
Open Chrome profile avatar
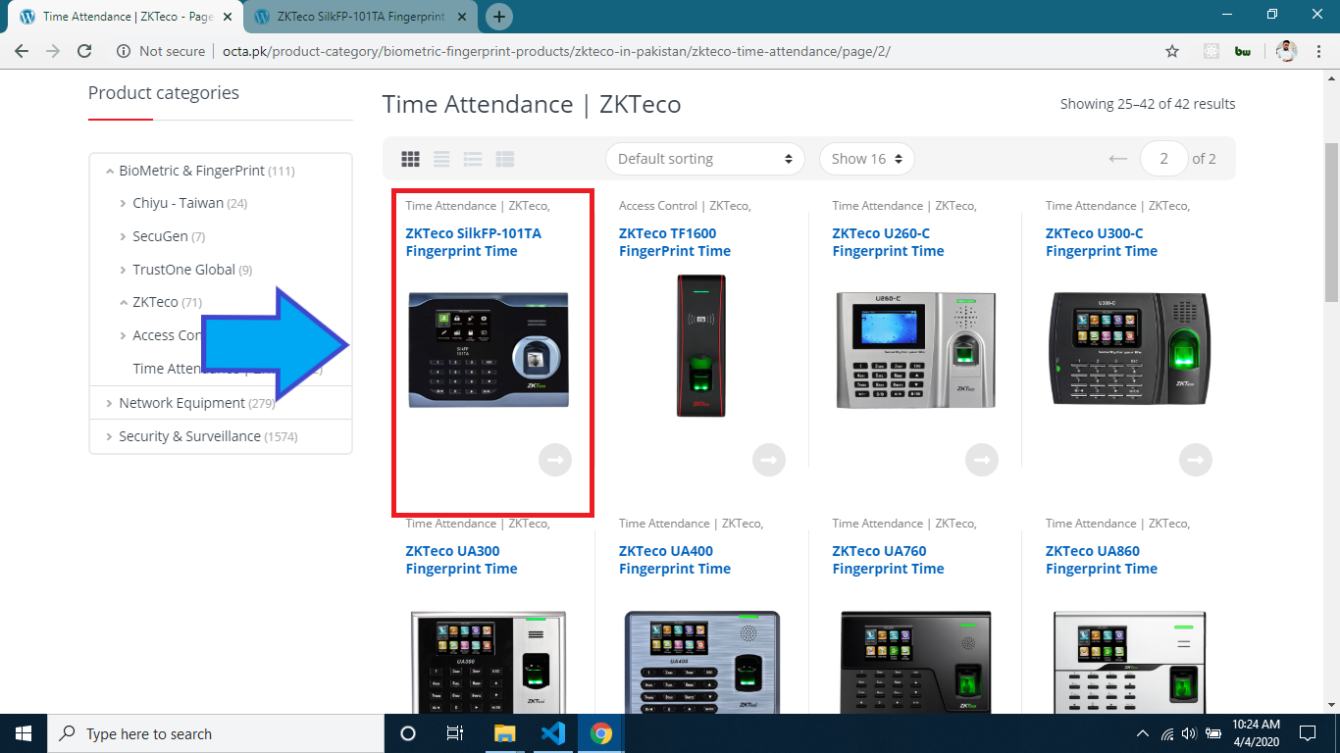(1287, 51)
